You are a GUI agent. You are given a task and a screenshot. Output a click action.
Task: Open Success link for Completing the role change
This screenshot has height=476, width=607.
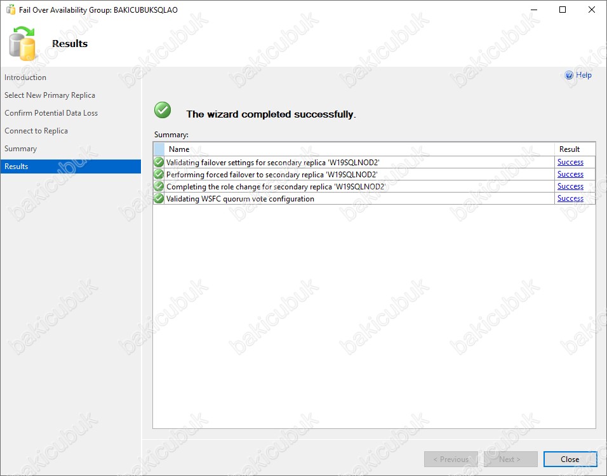(x=570, y=186)
